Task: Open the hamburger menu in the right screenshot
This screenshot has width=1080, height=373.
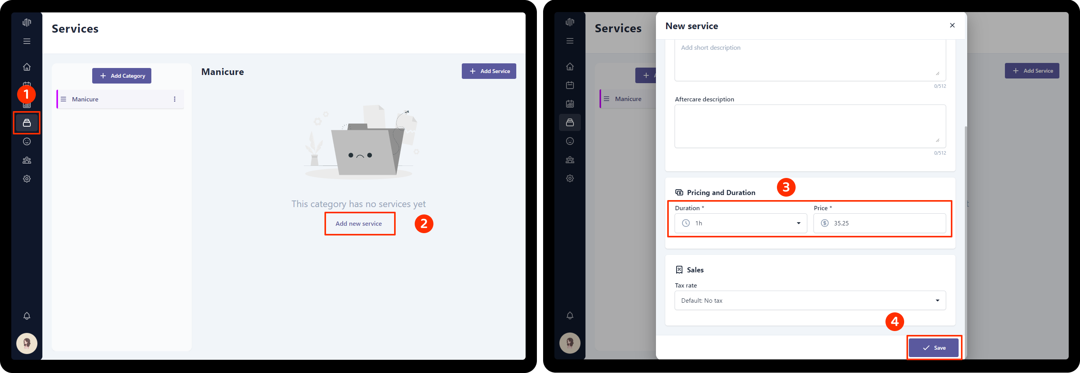Action: coord(570,41)
